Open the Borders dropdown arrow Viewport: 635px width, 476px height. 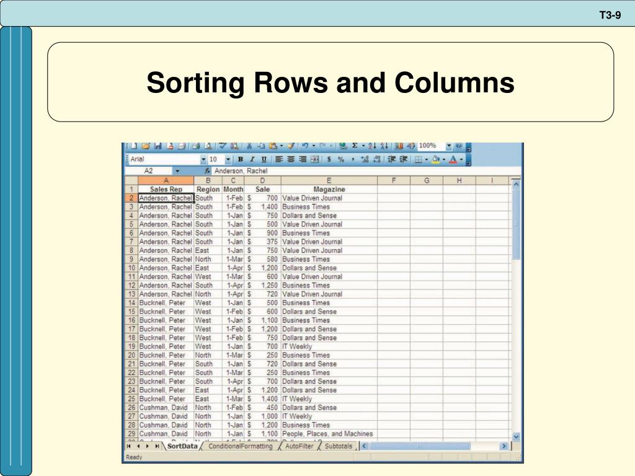click(x=427, y=159)
